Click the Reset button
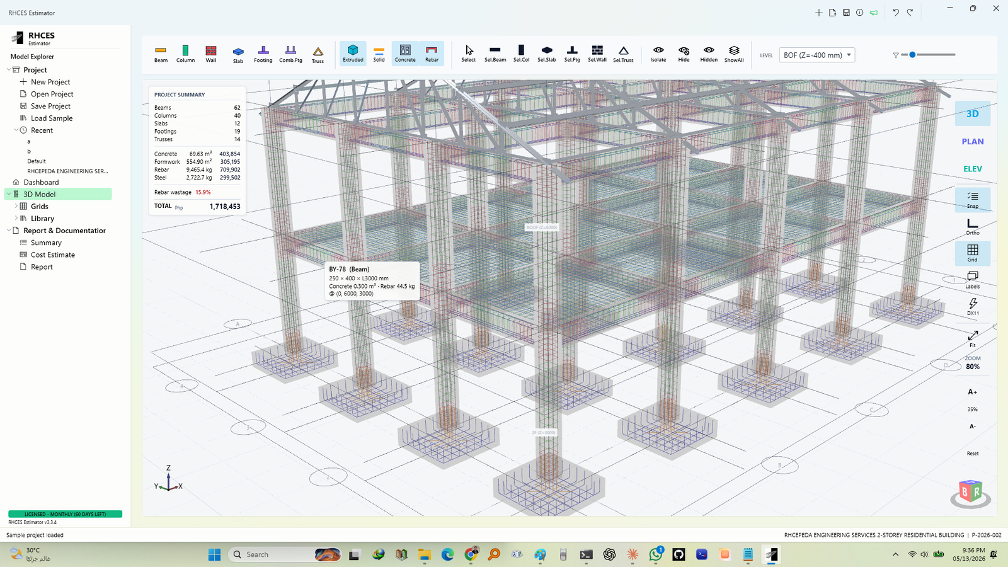 (x=973, y=454)
